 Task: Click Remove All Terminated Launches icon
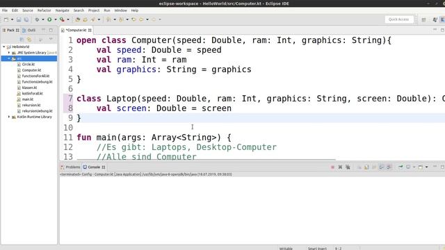coord(348,167)
